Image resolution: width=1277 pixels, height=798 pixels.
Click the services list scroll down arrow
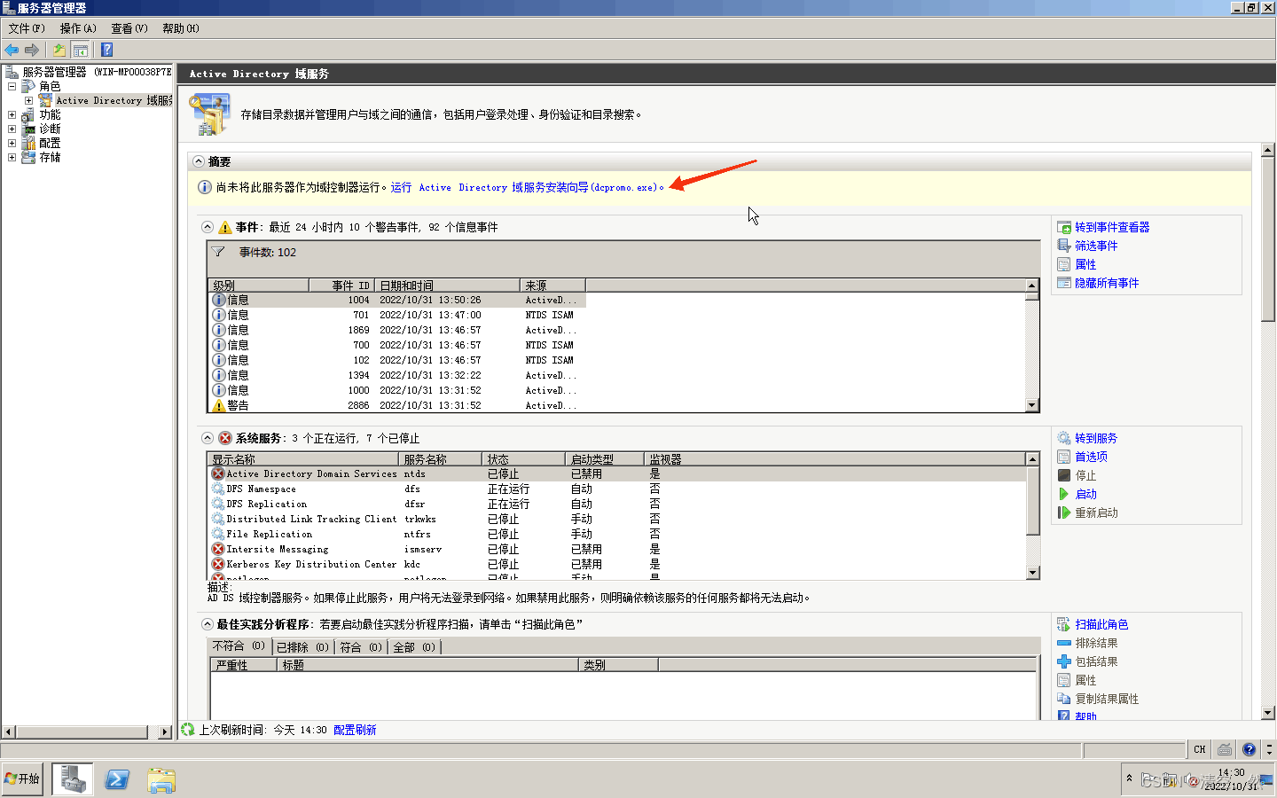point(1032,573)
